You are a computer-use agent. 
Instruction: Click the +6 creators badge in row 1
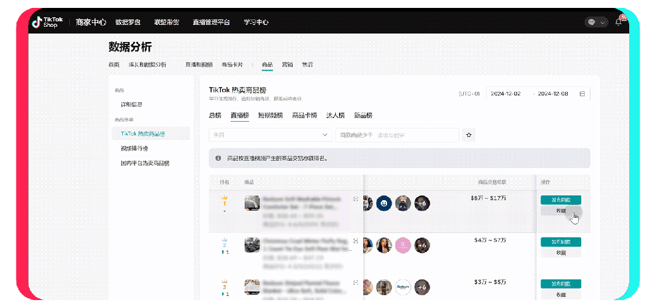coord(422,203)
